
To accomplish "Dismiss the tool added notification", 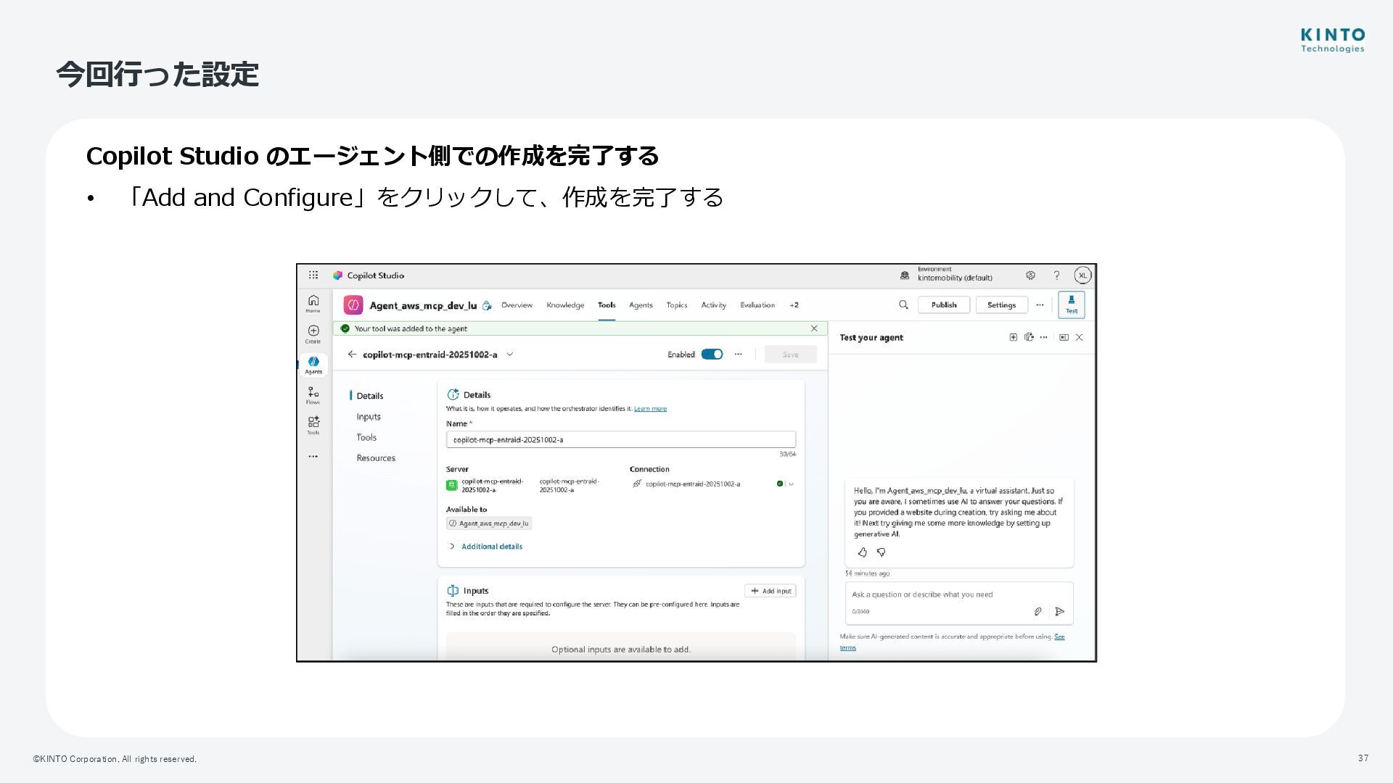I will click(814, 328).
